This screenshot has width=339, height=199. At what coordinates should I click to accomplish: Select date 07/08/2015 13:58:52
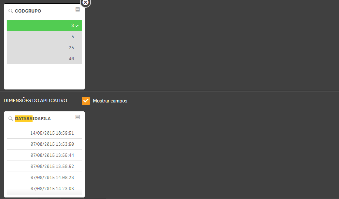pos(44,166)
